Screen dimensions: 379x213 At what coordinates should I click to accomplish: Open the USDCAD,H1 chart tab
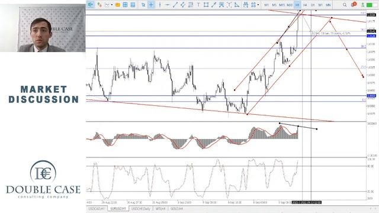click(x=97, y=208)
